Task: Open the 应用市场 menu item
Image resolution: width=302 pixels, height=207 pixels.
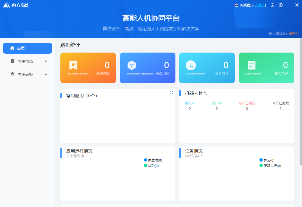Action: [25, 61]
